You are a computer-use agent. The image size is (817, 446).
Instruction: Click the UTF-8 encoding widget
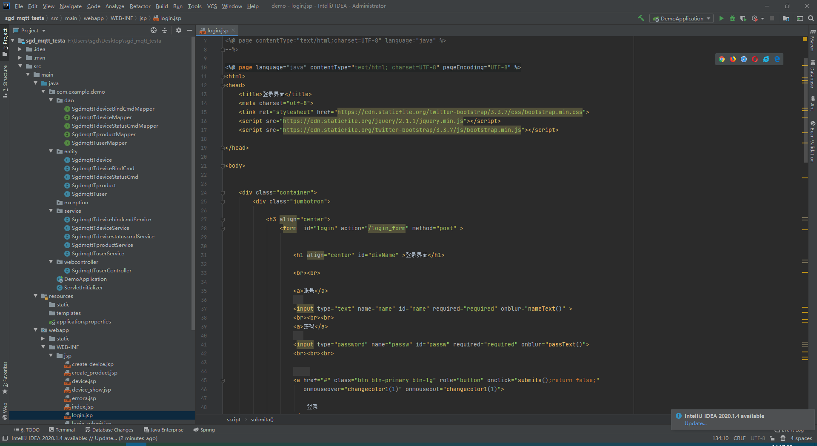tap(757, 438)
